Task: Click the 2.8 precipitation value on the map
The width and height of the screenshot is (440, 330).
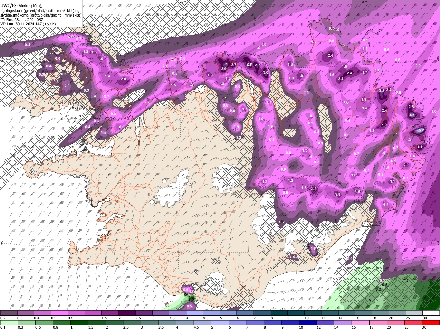Action: [x=411, y=107]
